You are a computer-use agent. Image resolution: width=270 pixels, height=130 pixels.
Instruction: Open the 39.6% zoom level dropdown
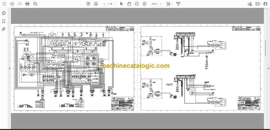(x=157, y=4)
